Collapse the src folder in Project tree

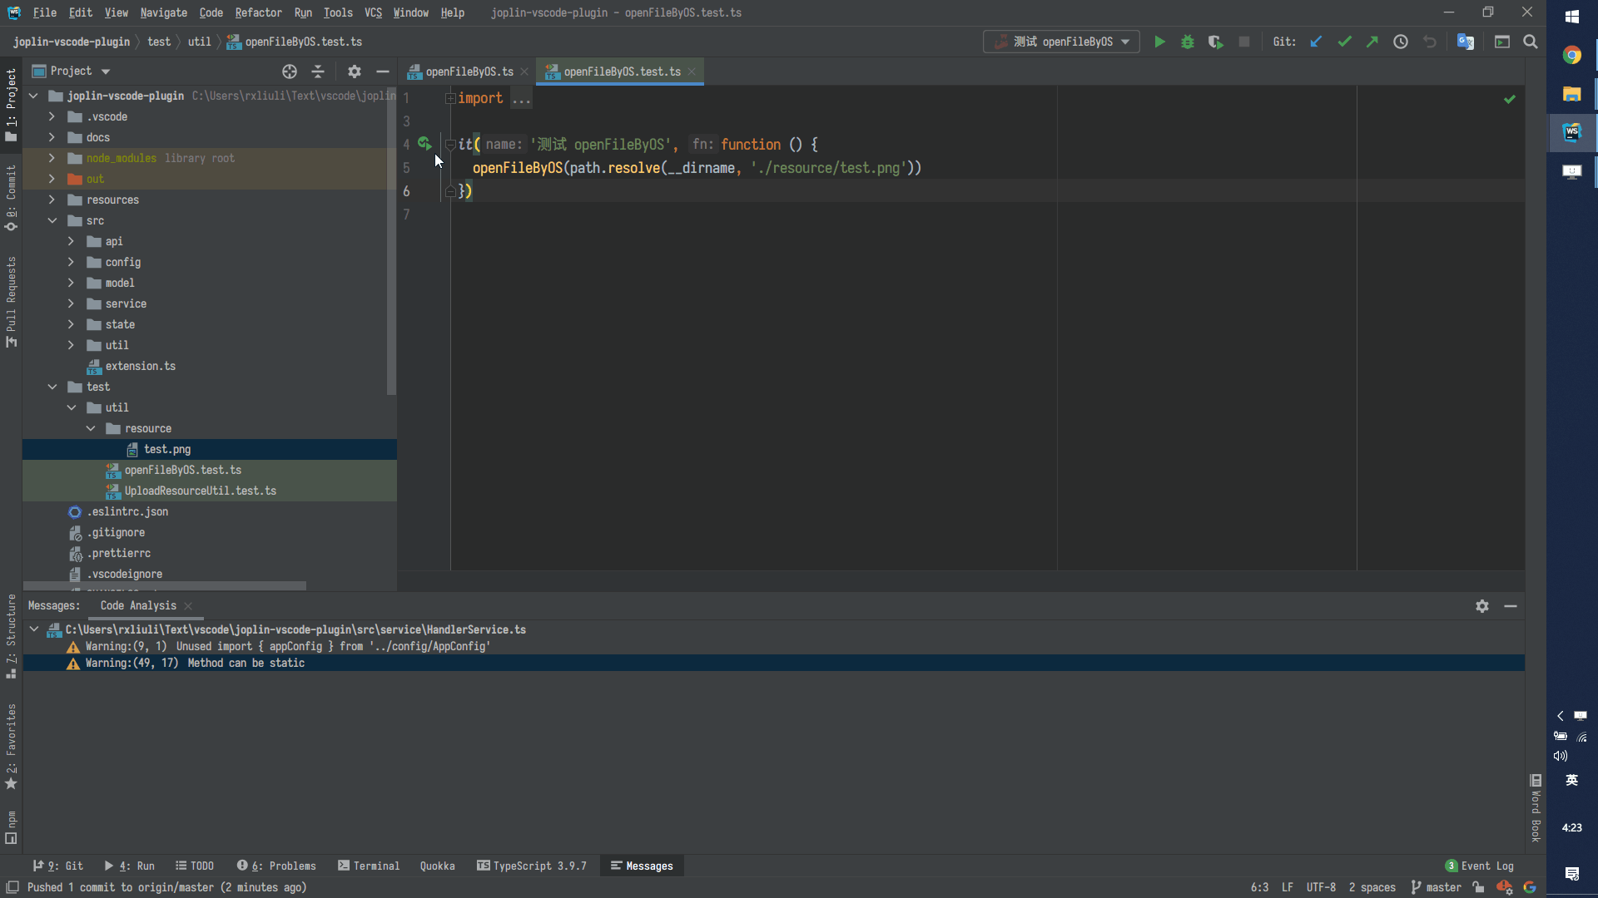(52, 220)
